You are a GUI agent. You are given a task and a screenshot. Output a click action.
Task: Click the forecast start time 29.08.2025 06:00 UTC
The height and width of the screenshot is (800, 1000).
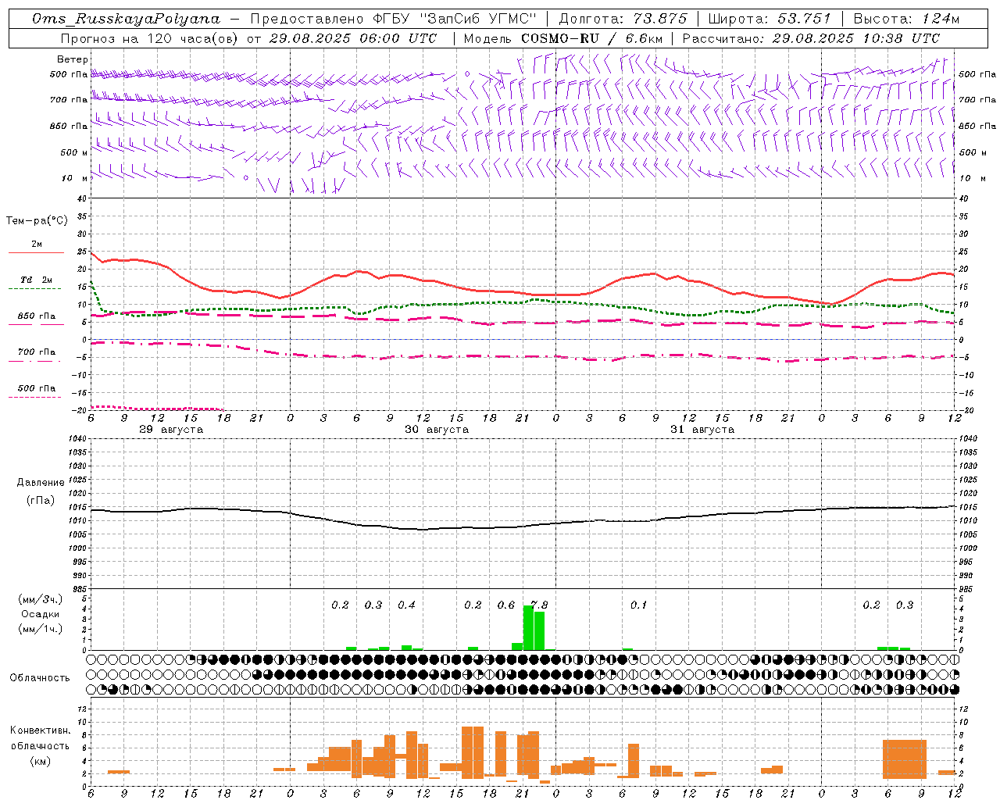(353, 38)
